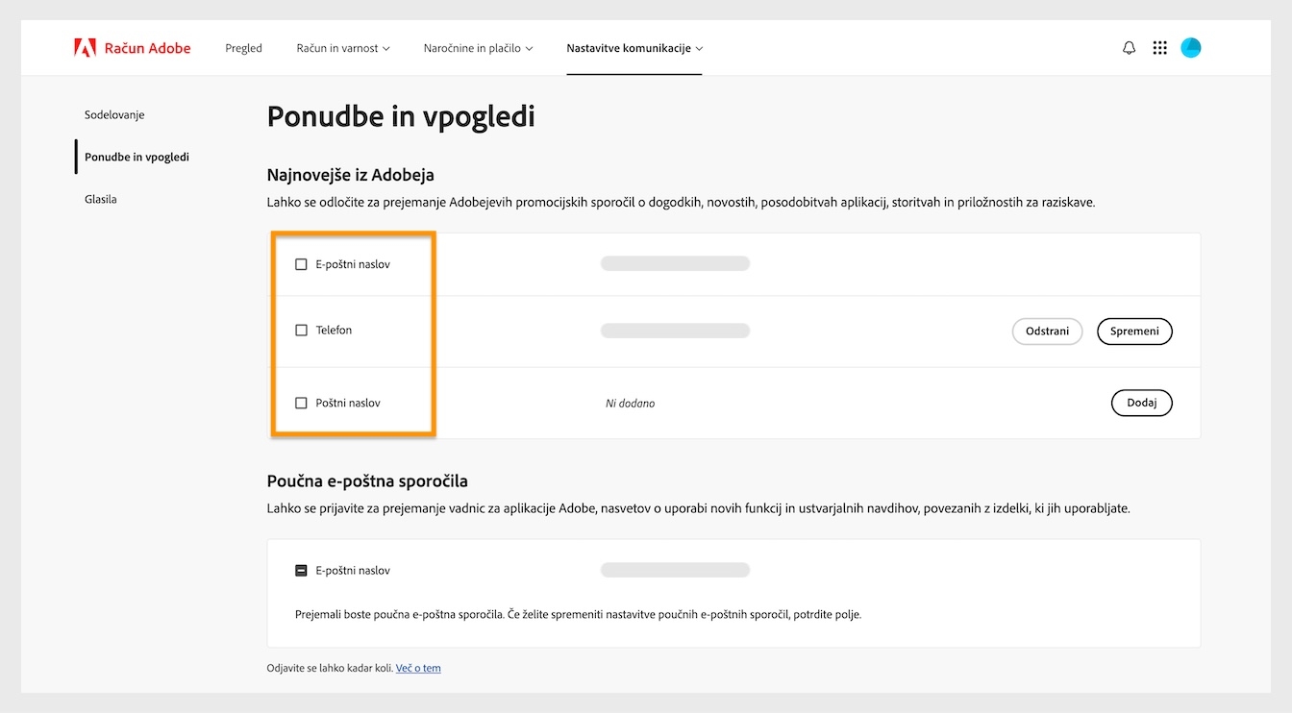The width and height of the screenshot is (1292, 713).
Task: Open the Več o tem link
Action: [418, 667]
